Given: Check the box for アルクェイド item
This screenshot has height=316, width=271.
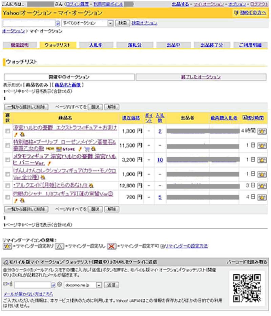Looking at the screenshot, I should [8, 186].
